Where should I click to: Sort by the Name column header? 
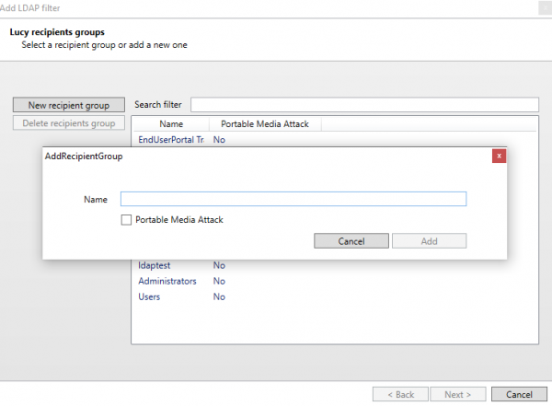click(171, 124)
